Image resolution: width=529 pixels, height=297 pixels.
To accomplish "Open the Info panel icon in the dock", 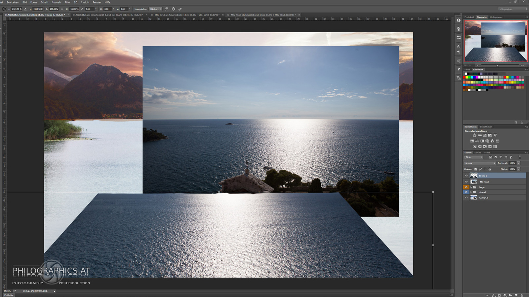I will click(459, 20).
